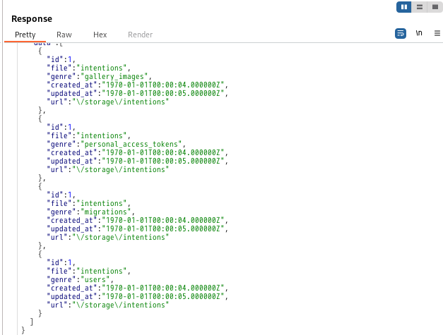Switch to combined single-pane layout view
The image size is (443, 335).
(x=435, y=7)
